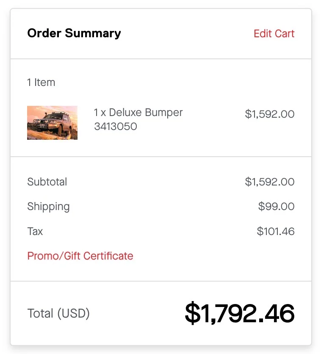Click the Order Summary heading
This screenshot has height=354, width=321.
point(74,33)
